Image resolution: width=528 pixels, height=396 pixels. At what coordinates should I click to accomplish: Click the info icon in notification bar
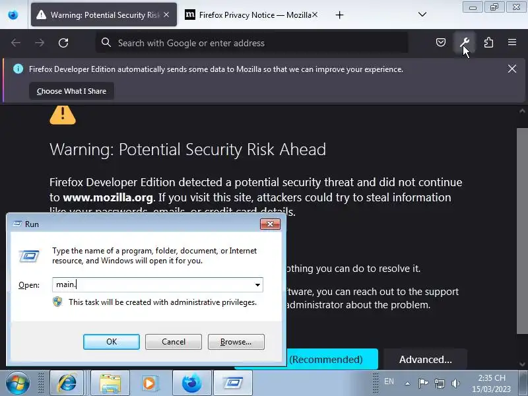(18, 69)
